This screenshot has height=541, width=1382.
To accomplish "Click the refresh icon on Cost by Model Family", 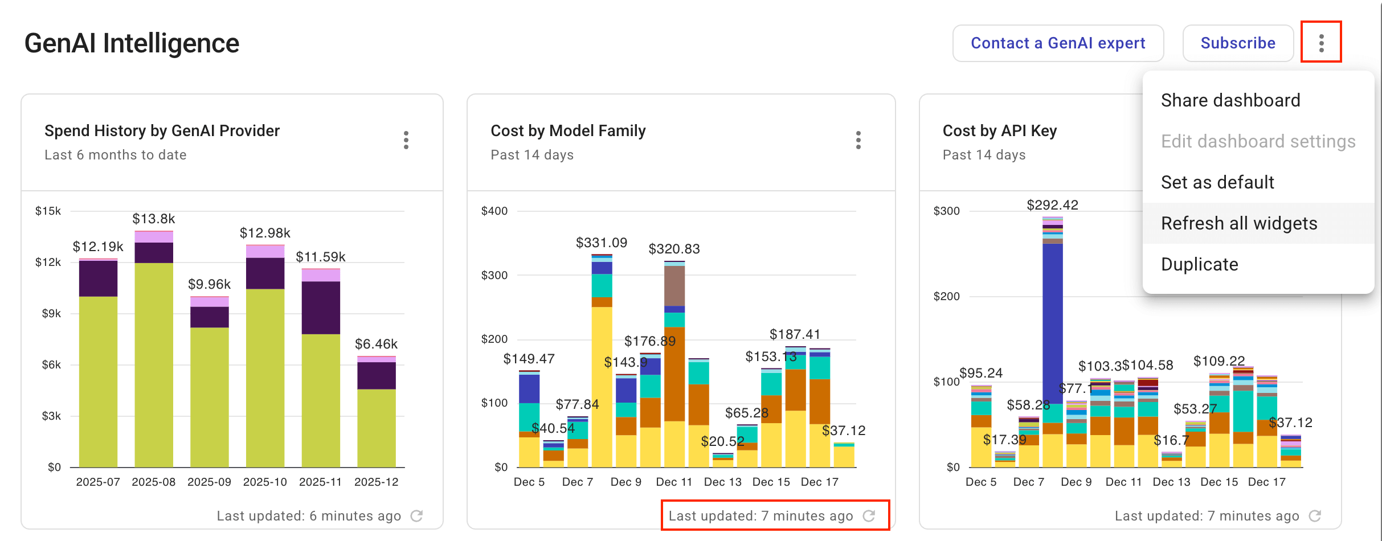I will point(868,515).
